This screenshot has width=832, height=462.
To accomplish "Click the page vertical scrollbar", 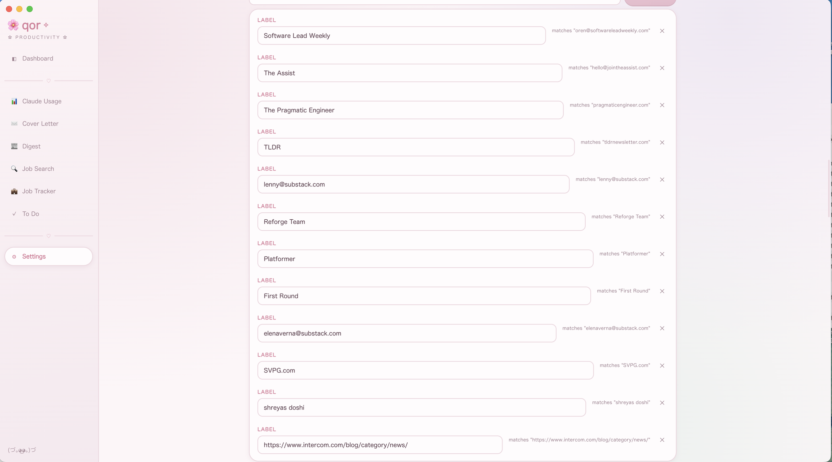I will tap(828, 188).
